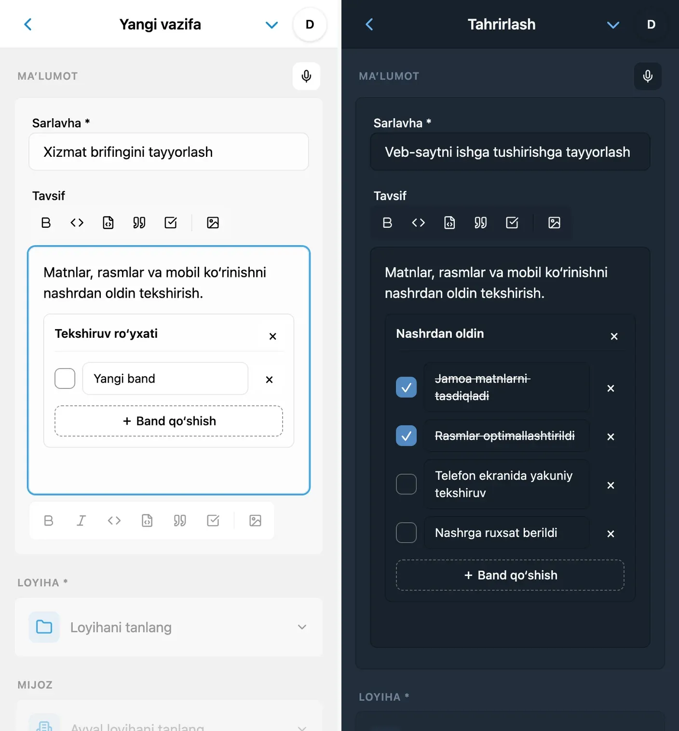
Task: Check the 'Yangi band' checkbox
Action: [65, 378]
